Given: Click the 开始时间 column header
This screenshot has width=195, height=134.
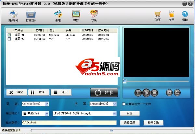Looking at the screenshot, I should [87, 30].
